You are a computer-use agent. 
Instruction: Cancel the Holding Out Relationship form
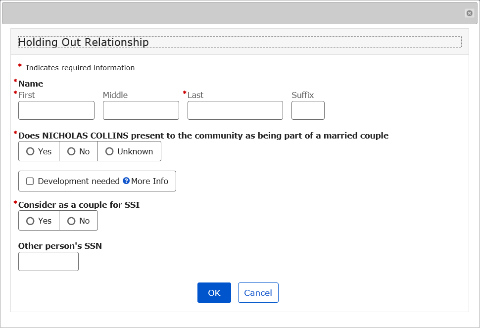tap(258, 292)
